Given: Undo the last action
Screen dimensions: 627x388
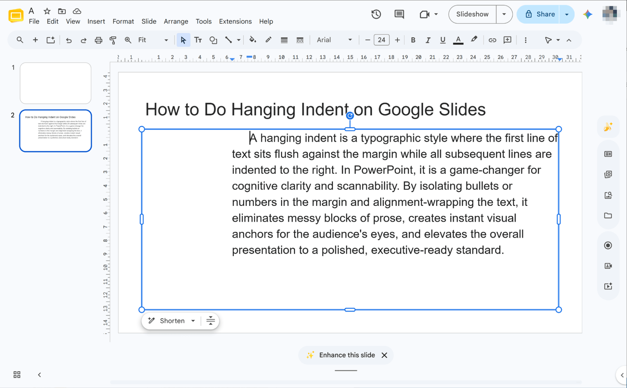Looking at the screenshot, I should click(69, 40).
